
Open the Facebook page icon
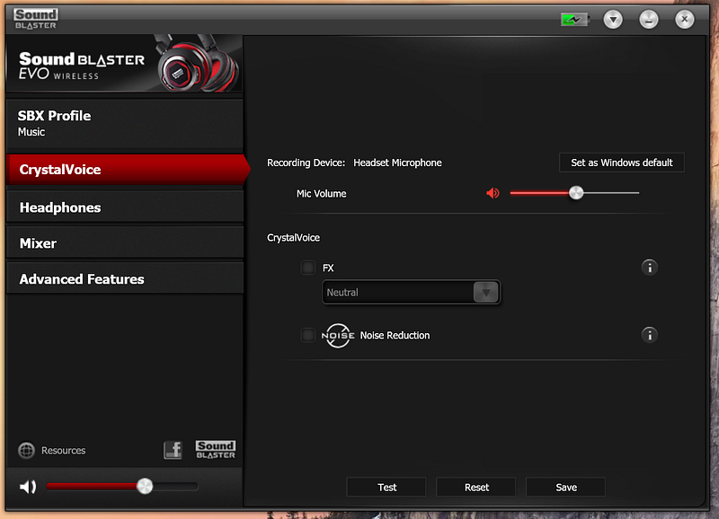tap(173, 450)
